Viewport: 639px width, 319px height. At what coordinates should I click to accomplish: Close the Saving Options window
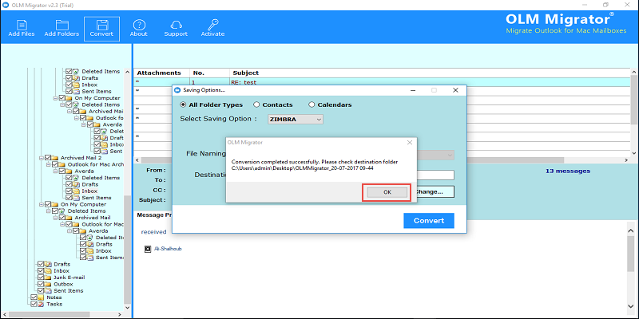[x=455, y=90]
